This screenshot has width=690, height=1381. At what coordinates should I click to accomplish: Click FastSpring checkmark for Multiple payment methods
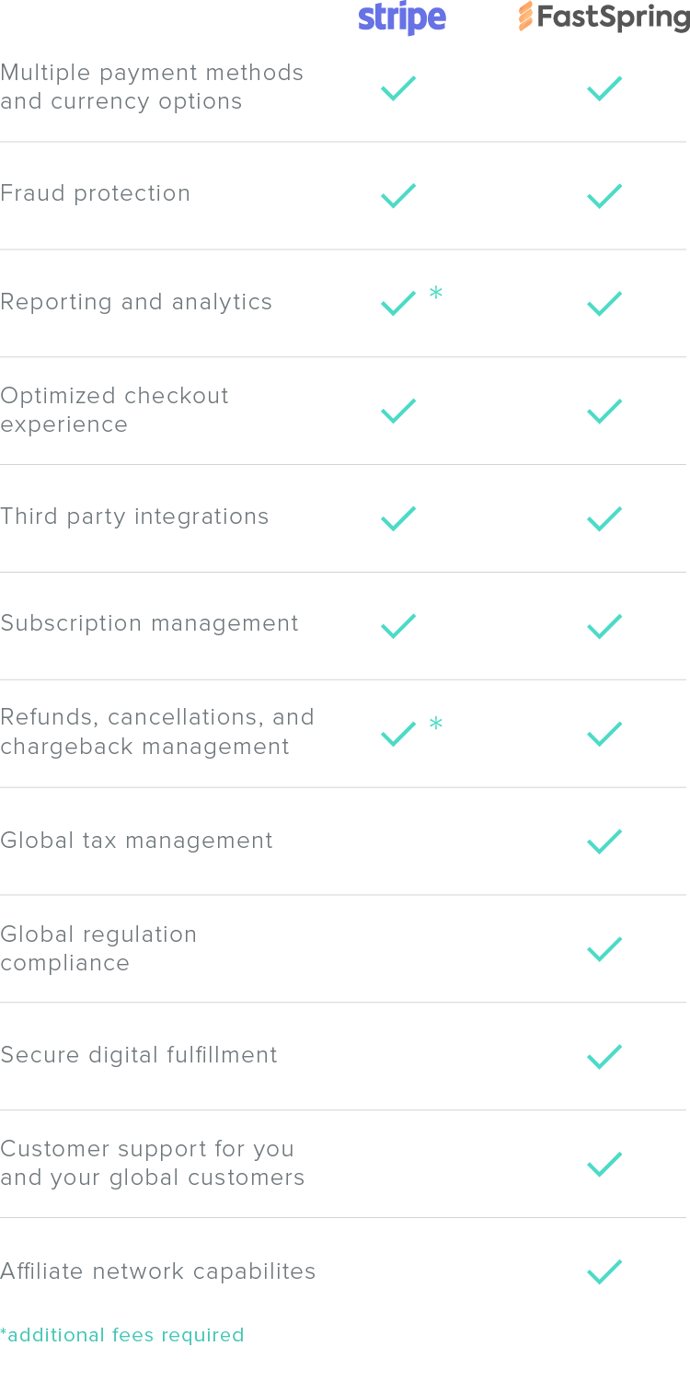coord(604,88)
